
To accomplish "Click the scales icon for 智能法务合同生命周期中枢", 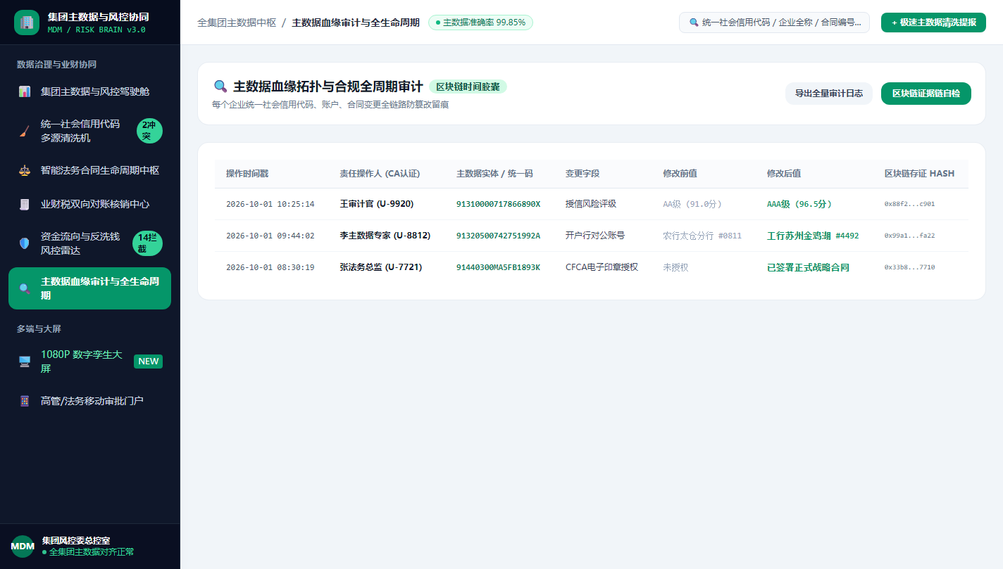I will [25, 170].
